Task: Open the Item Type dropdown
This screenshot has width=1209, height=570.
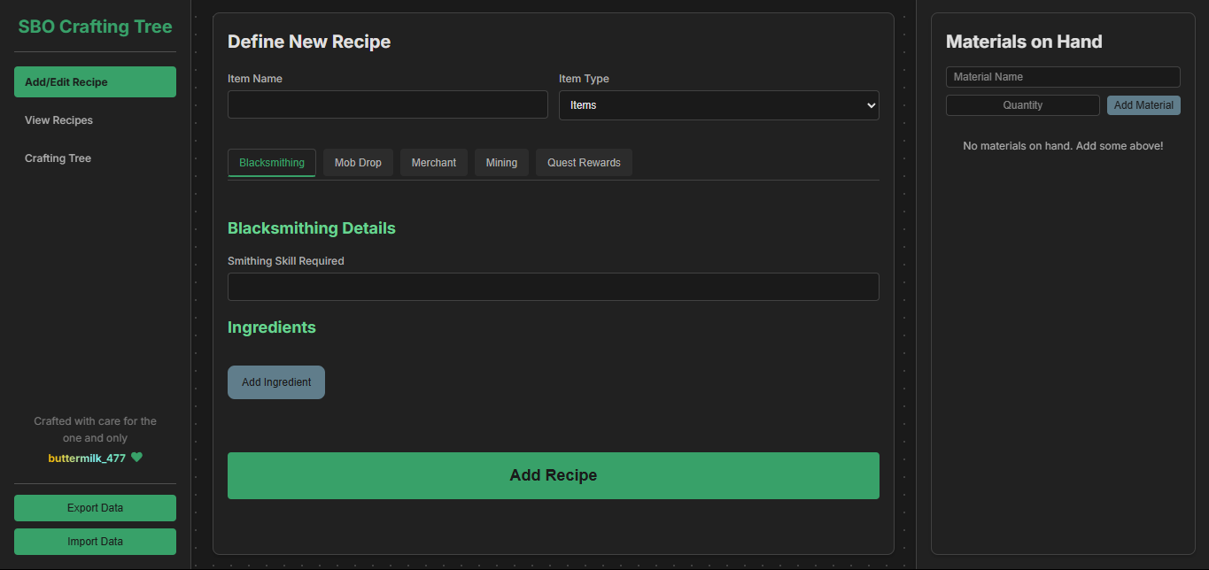Action: click(718, 105)
